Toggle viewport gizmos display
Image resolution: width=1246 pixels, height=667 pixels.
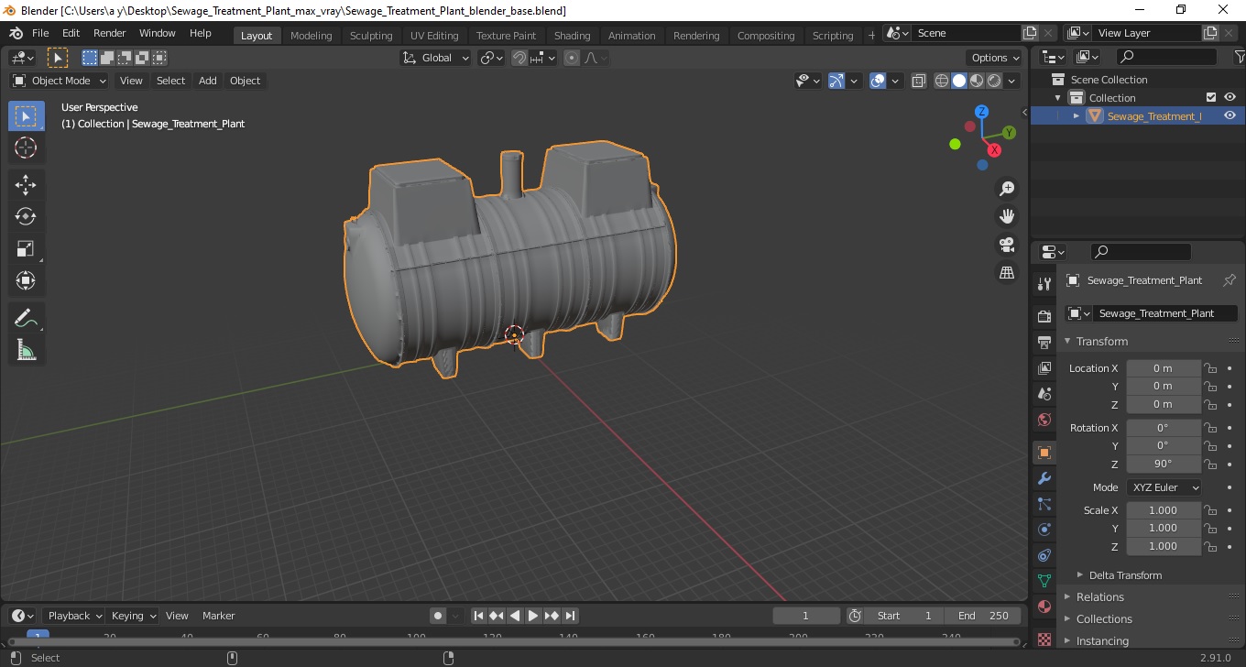836,81
